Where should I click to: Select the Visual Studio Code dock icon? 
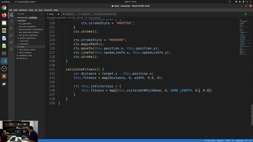4,61
